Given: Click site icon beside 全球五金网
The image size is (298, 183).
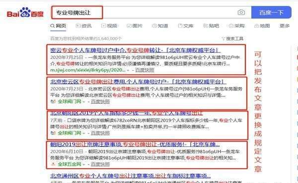Looking at the screenshot, I should coord(53,164).
